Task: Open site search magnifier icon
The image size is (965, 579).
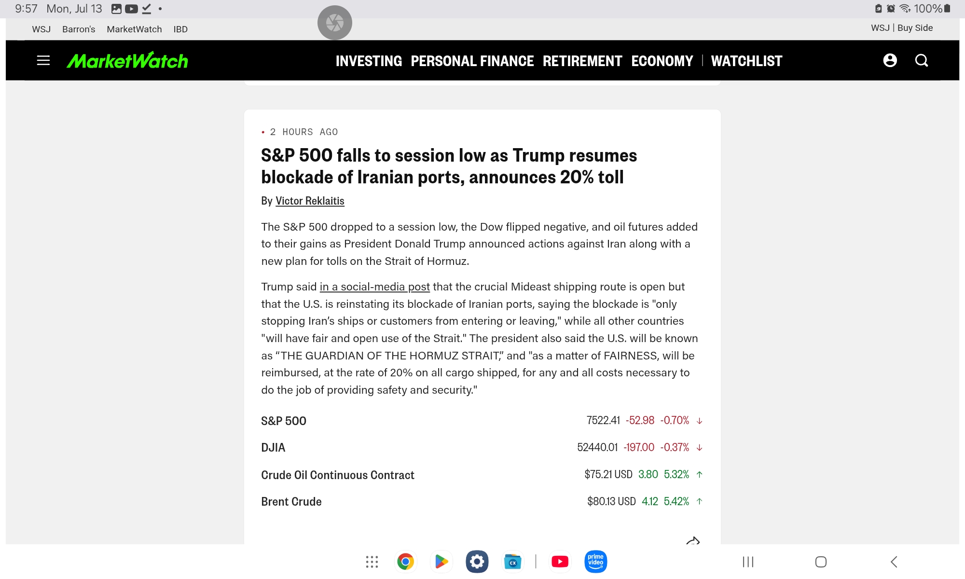Action: click(922, 60)
